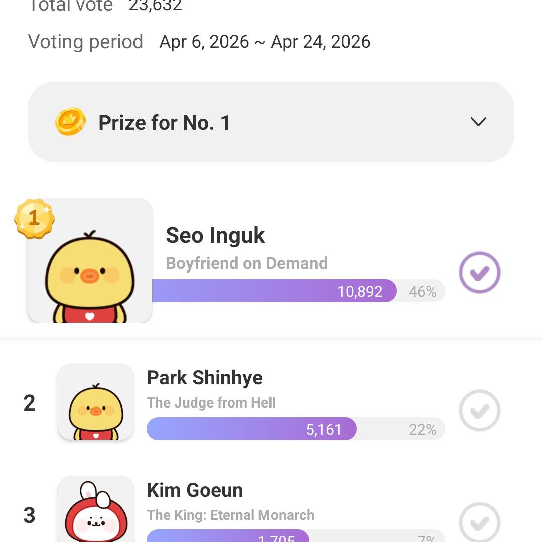
Task: Open the Prize for No. 1 panel
Action: point(271,122)
